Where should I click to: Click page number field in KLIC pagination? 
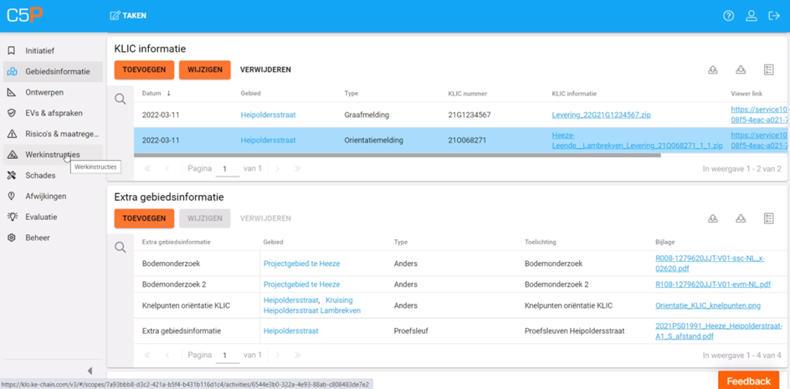pos(226,169)
